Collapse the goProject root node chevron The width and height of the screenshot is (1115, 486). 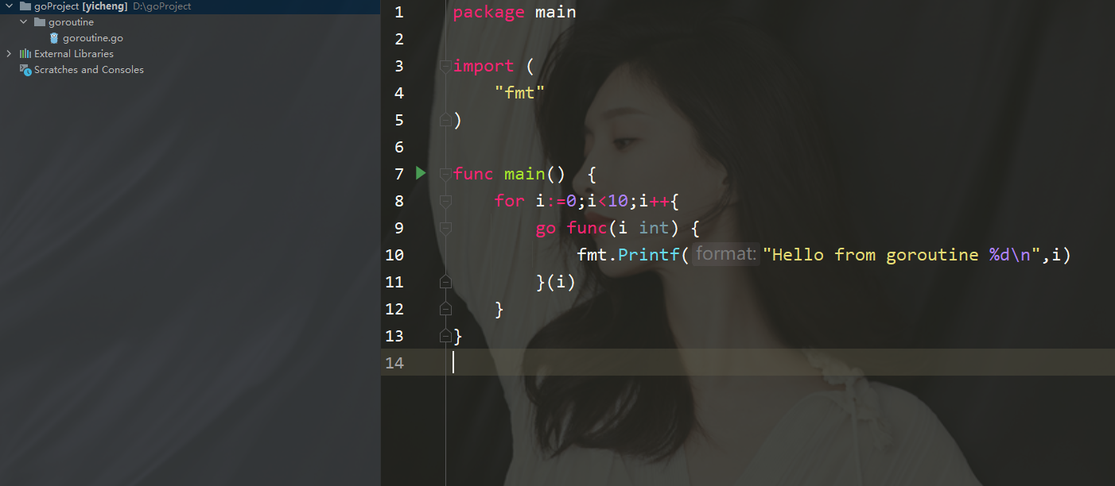click(x=9, y=6)
